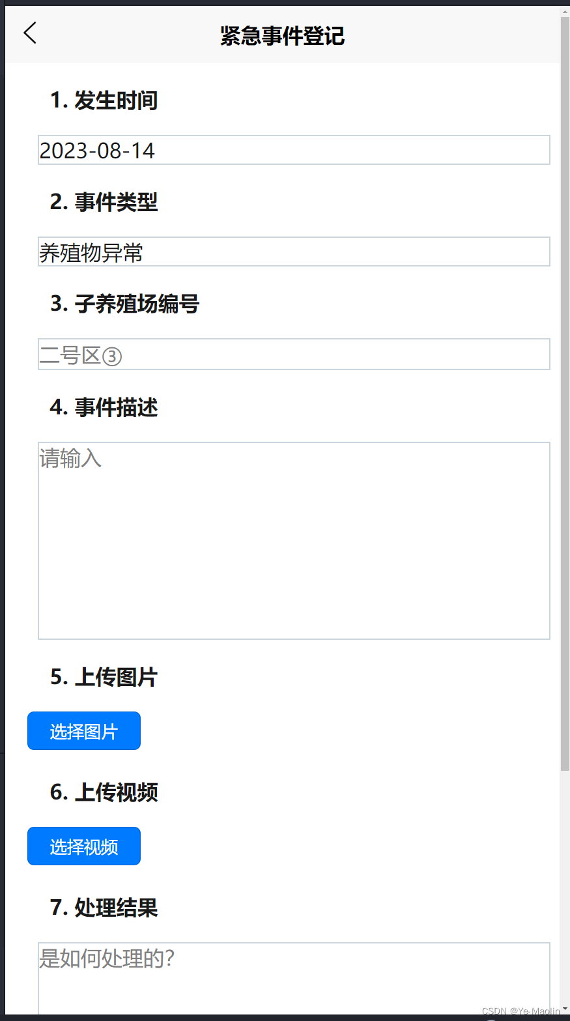570x1021 pixels.
Task: Open the 子养殖场编号 picker showing 二号区③
Action: [294, 354]
